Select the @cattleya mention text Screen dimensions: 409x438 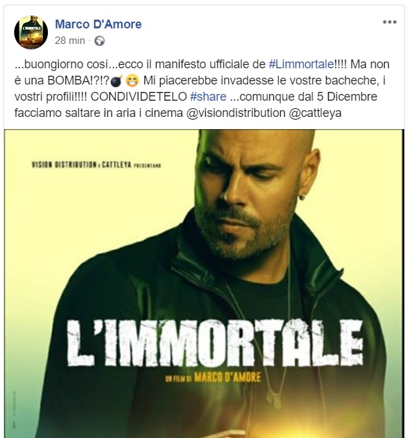click(x=315, y=113)
